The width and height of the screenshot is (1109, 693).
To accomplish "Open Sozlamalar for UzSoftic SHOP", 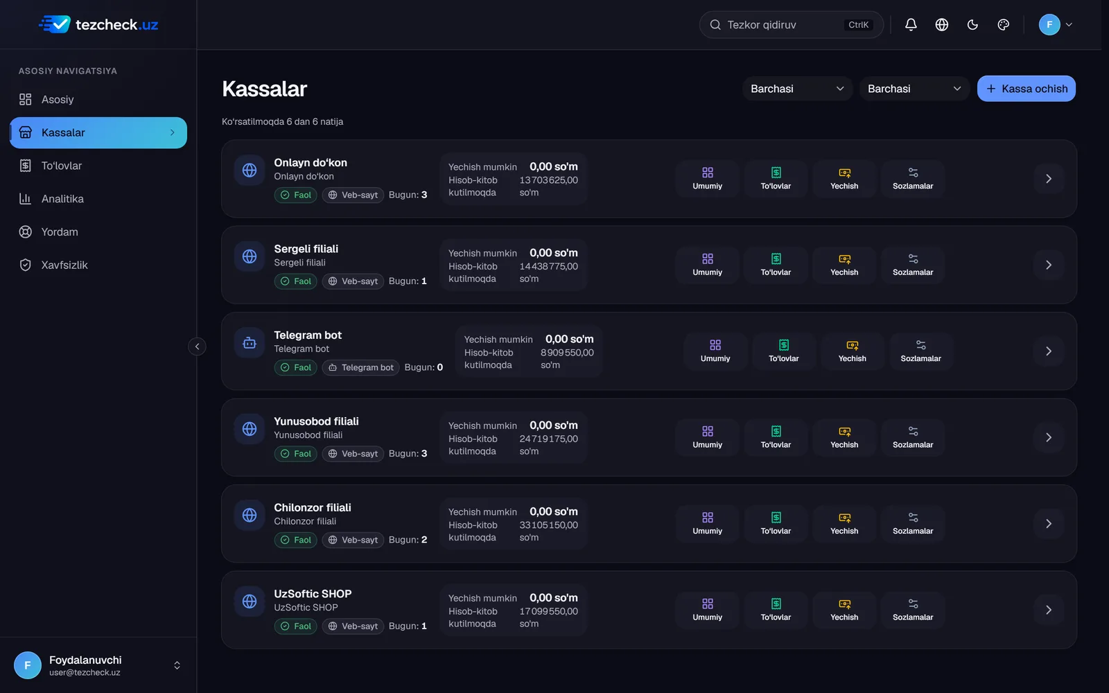I will coord(913,610).
